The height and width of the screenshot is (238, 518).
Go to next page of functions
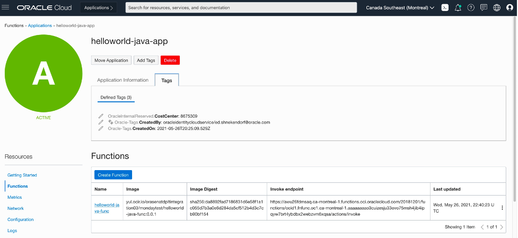pos(502,227)
